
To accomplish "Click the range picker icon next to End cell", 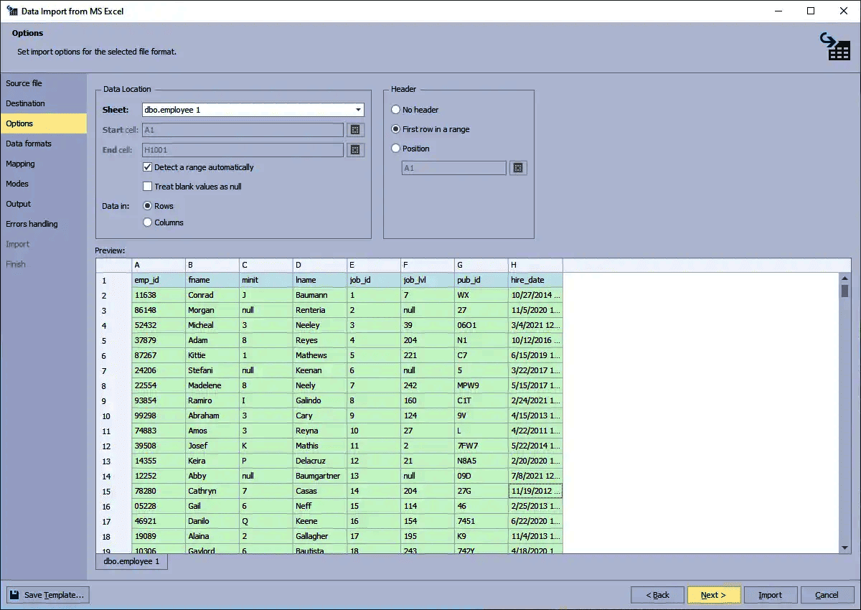I will point(356,149).
